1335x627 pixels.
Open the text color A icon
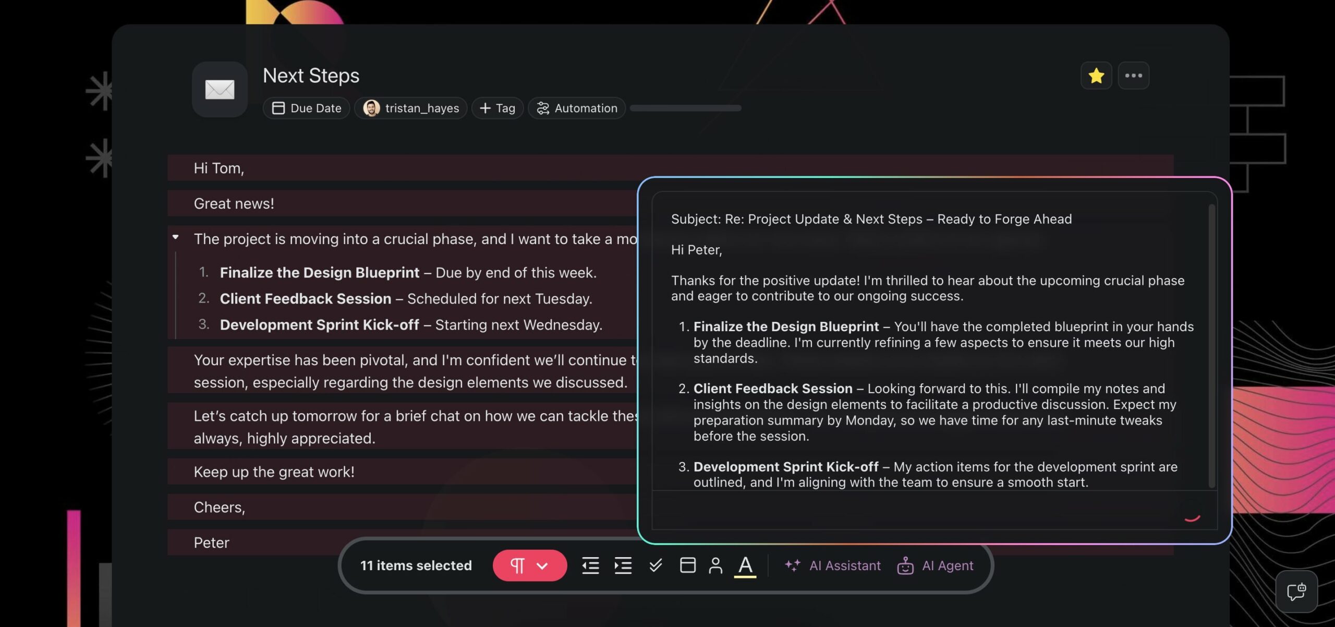click(745, 565)
